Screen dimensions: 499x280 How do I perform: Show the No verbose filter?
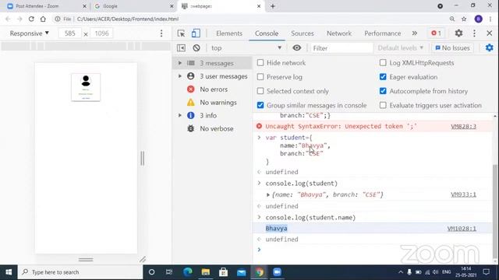(213, 128)
